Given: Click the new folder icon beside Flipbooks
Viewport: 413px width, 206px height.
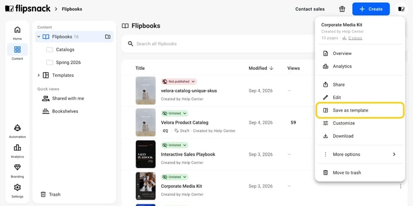Looking at the screenshot, I should [x=108, y=37].
